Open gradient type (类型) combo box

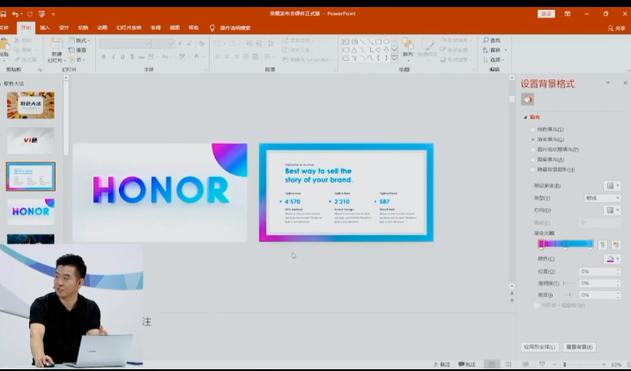pyautogui.click(x=602, y=198)
